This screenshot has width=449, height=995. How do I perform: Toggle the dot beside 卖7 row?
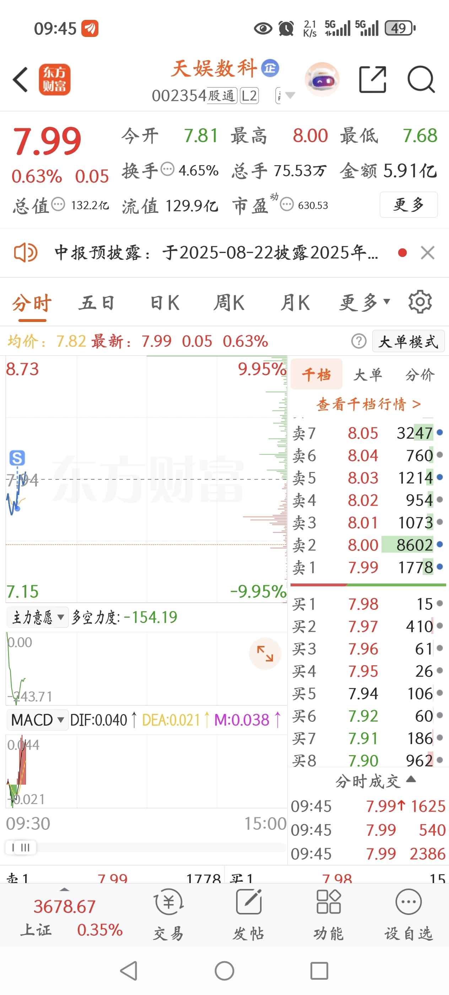pos(440,432)
